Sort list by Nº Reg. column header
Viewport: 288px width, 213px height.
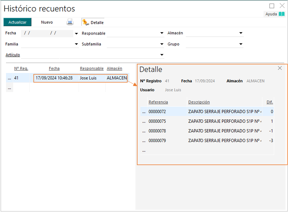[x=21, y=68]
